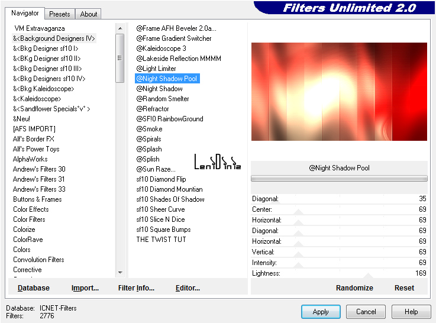Viewport: 436px width, 323px height.
Task: Click the red filter preview image
Action: pos(339,92)
